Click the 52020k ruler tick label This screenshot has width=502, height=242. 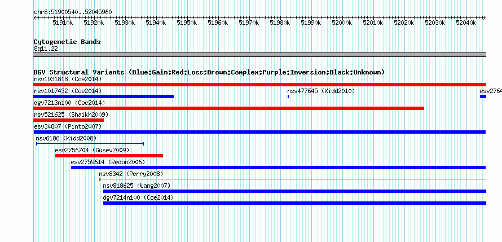coord(404,23)
